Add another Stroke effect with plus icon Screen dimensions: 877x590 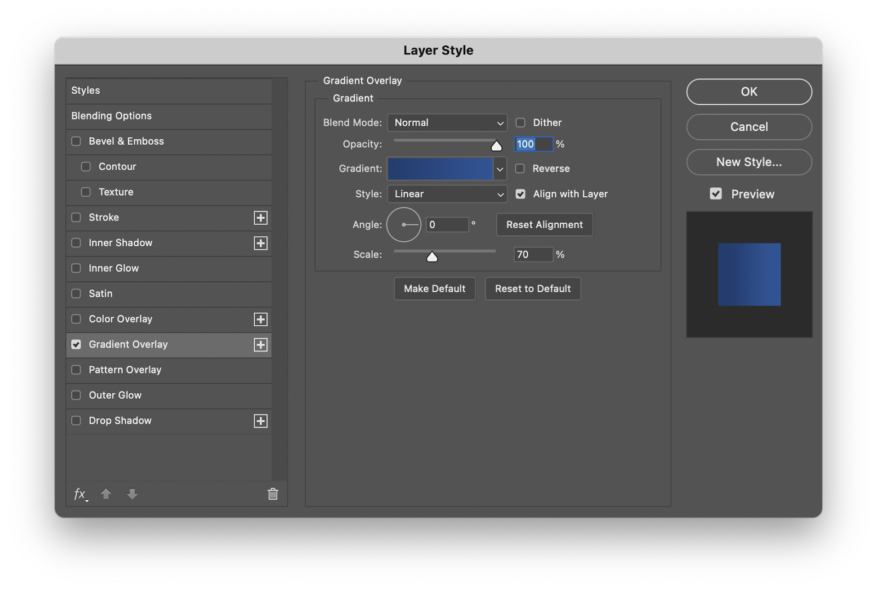[261, 218]
